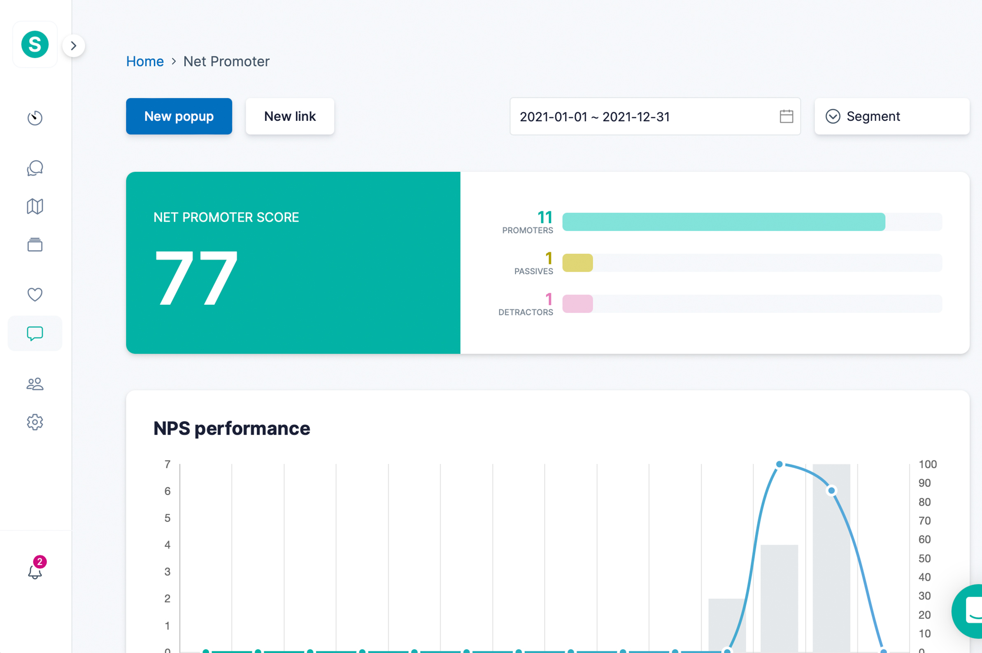Click the 11 promoters count

545,218
